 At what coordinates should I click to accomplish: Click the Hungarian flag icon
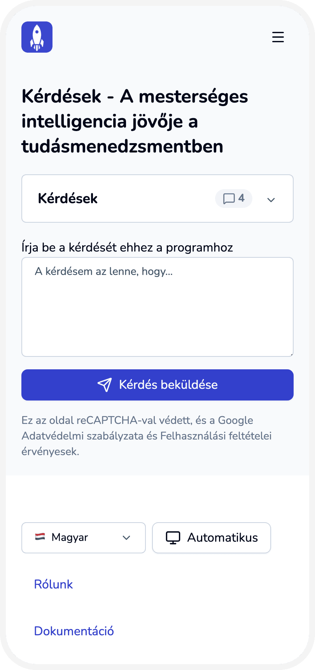point(40,537)
